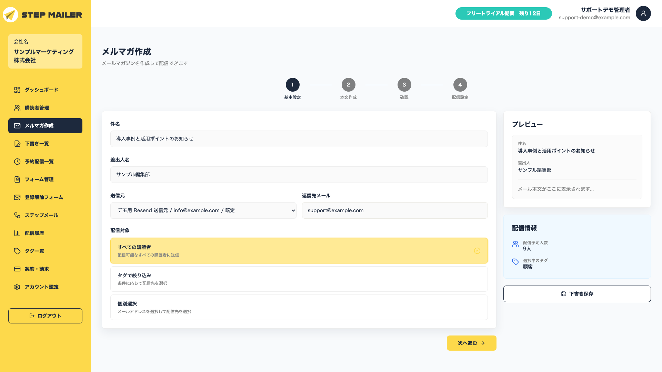Viewport: 662px width, 372px height.
Task: Select すべての購読者 as delivery target
Action: tap(299, 251)
